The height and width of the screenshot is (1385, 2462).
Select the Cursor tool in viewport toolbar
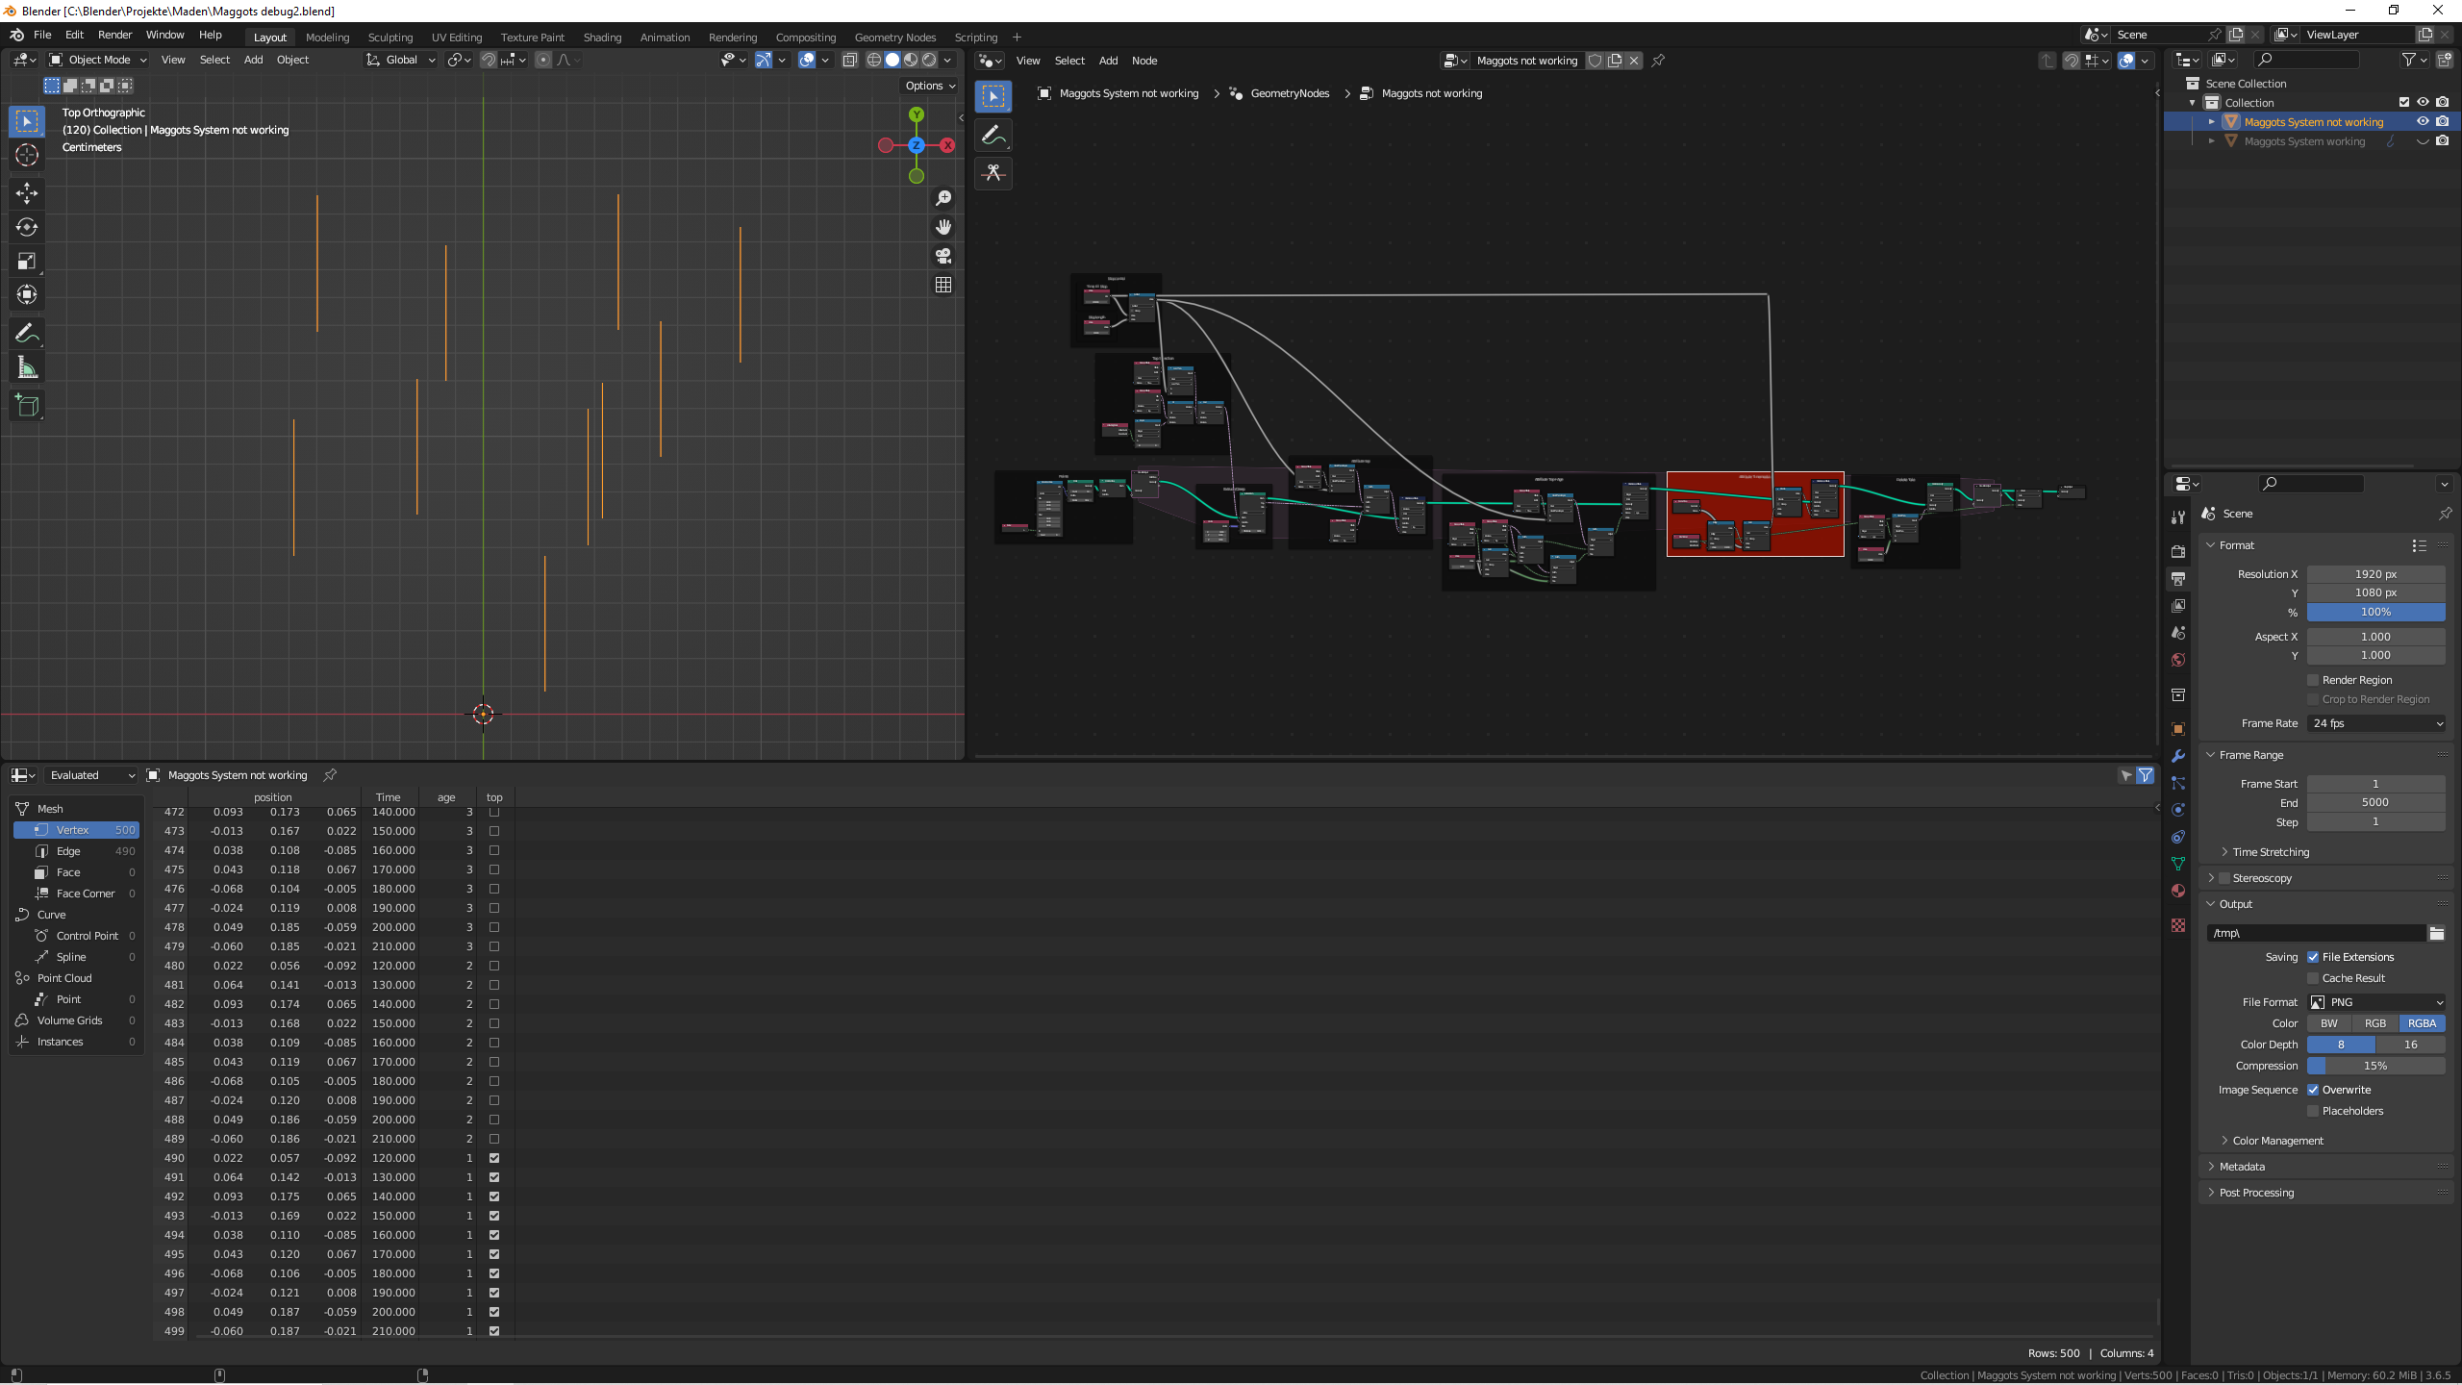pos(27,155)
